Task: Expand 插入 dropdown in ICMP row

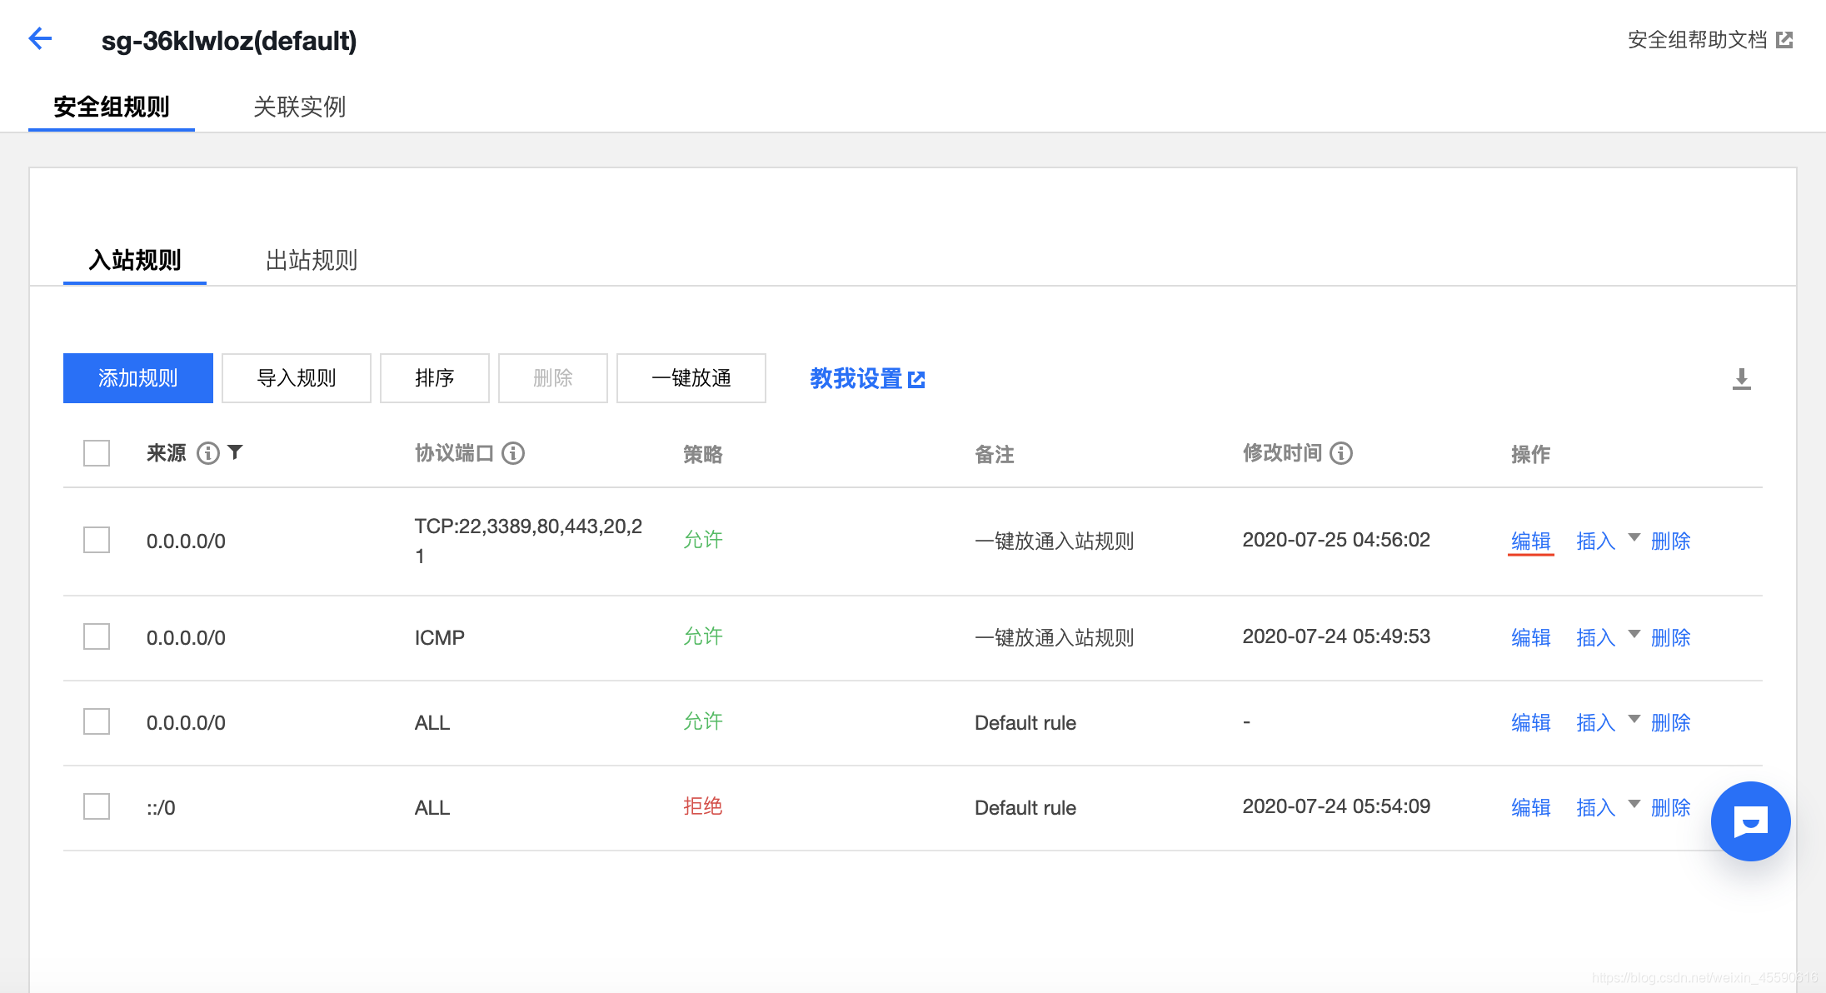Action: tap(1634, 634)
